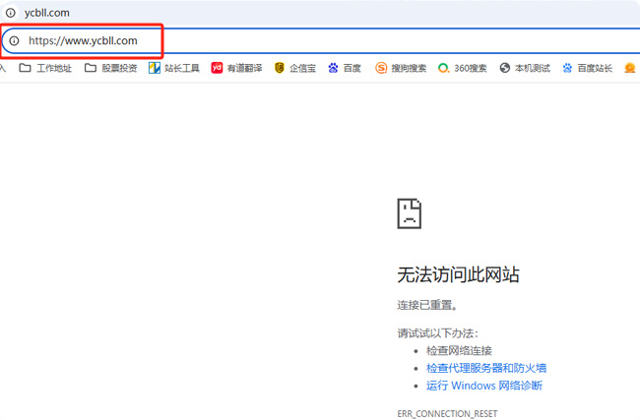Open the 360搜索 bookmark
640x420 pixels.
tap(463, 68)
